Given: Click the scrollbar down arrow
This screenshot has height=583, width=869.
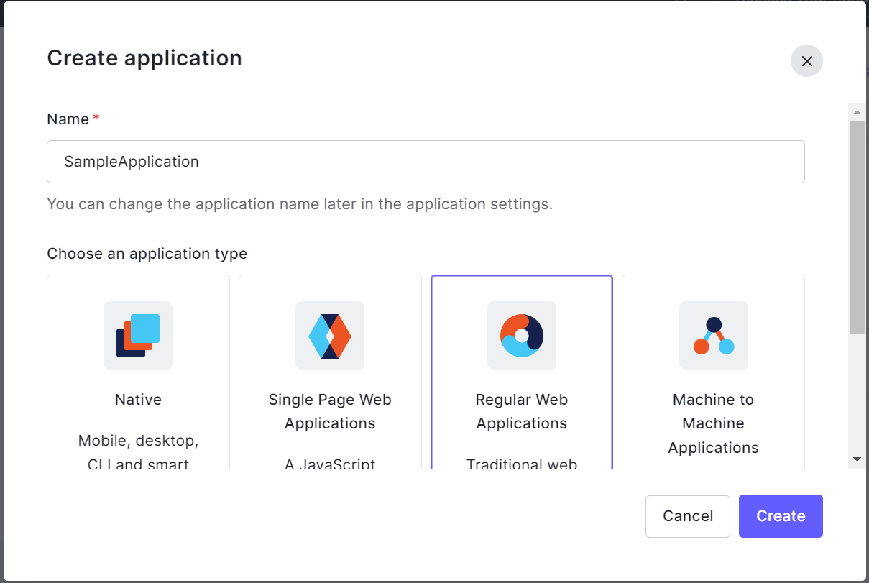Looking at the screenshot, I should (857, 459).
